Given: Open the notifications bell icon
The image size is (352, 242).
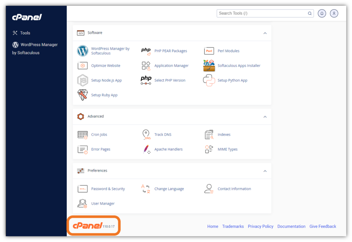Looking at the screenshot, I should (322, 13).
